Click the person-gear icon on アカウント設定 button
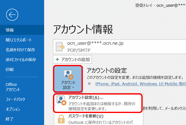 pyautogui.click(x=69, y=75)
